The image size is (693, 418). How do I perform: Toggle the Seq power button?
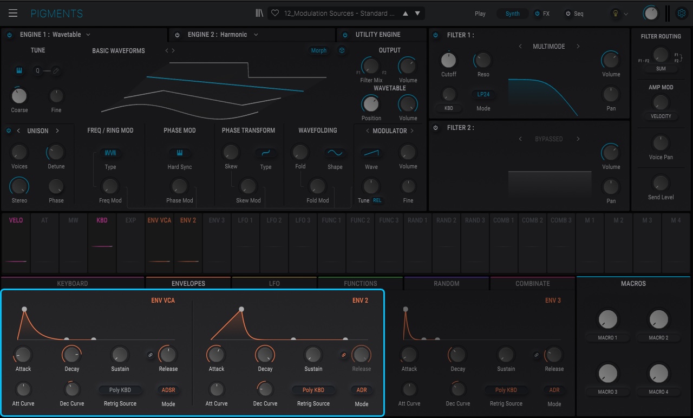tap(568, 14)
